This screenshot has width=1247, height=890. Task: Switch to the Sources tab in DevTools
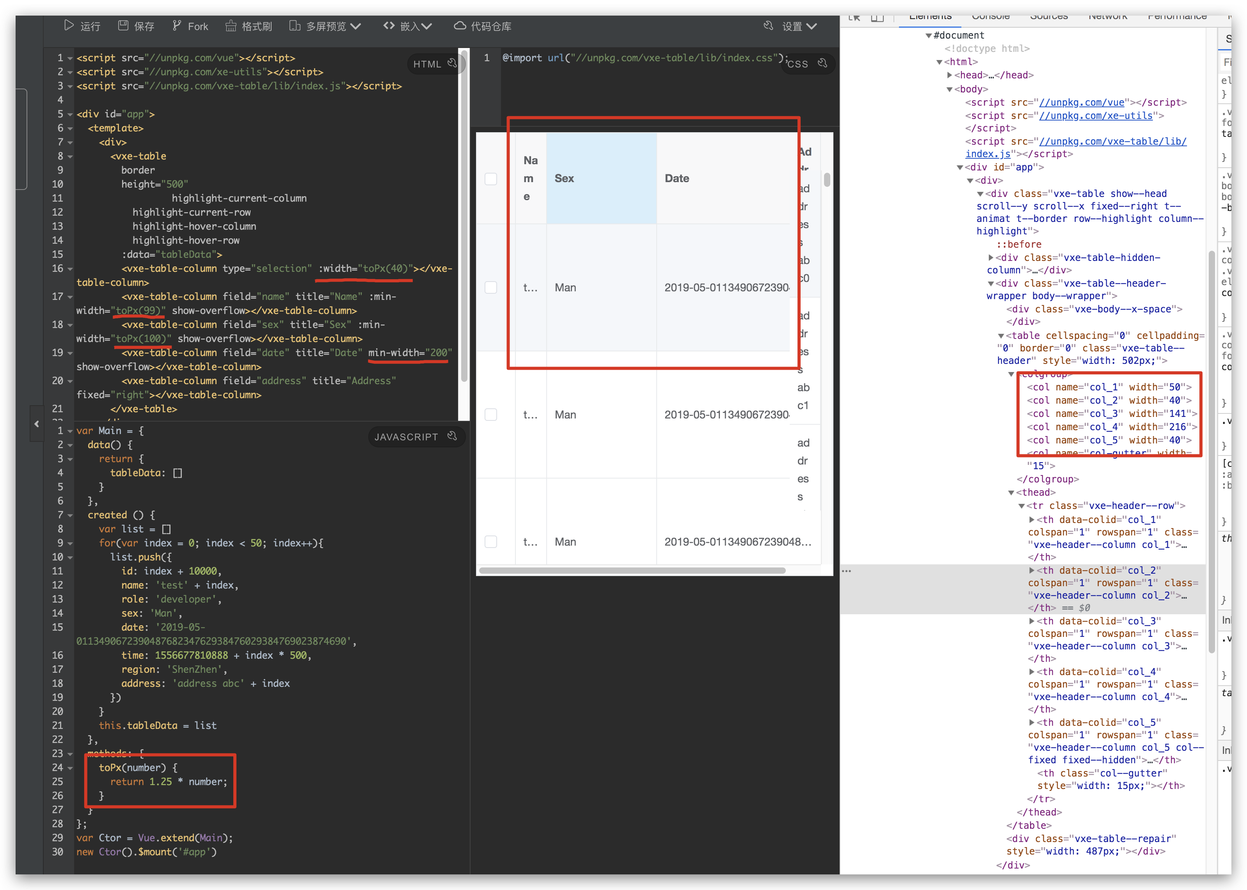[x=1048, y=18]
